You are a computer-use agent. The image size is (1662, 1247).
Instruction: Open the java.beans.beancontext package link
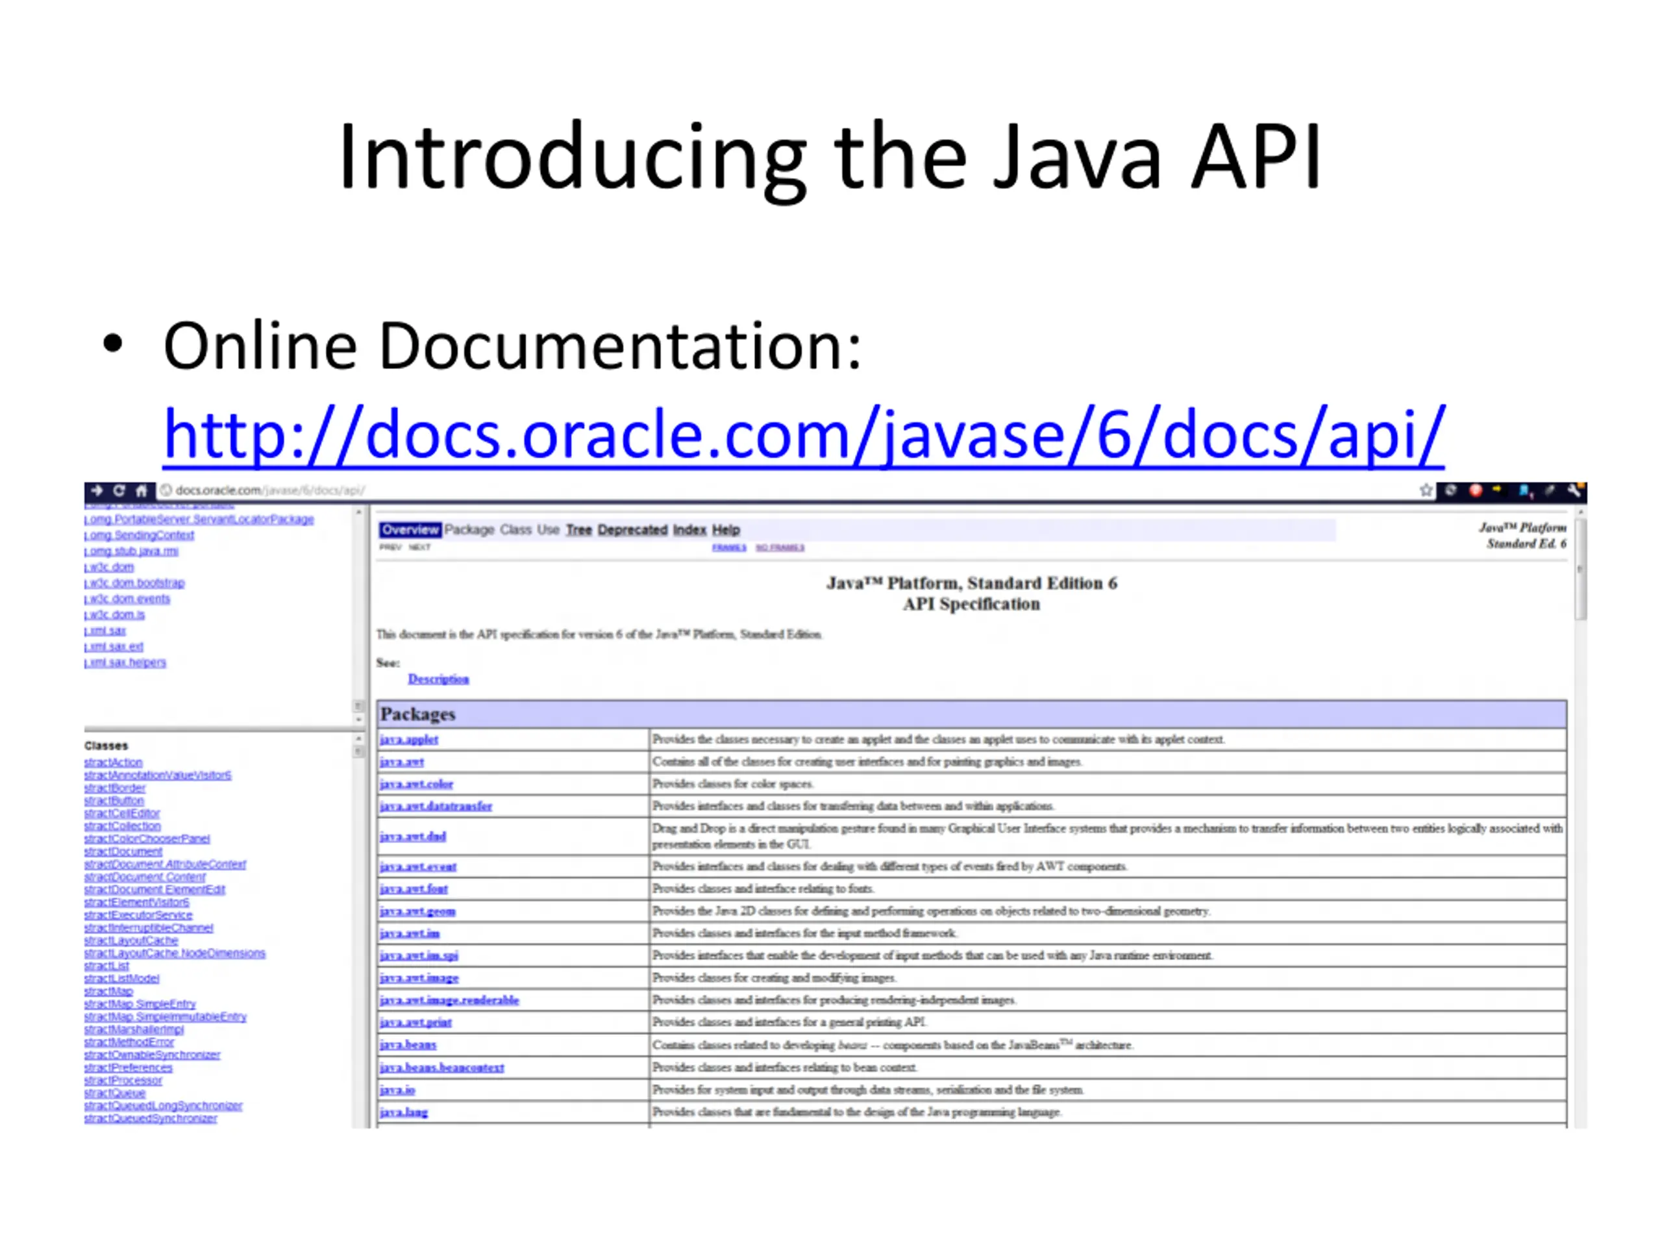pyautogui.click(x=442, y=1067)
